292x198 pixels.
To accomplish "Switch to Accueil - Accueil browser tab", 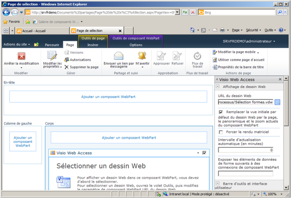I will 42,31.
